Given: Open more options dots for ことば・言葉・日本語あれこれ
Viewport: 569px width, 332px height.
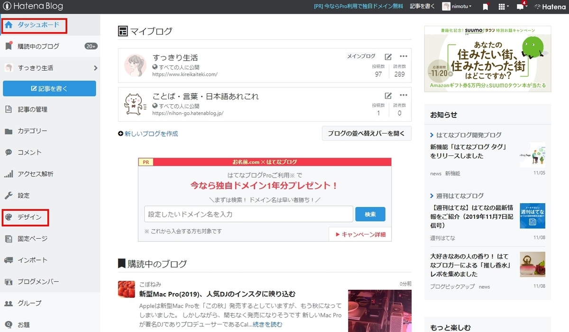Looking at the screenshot, I should (x=404, y=95).
